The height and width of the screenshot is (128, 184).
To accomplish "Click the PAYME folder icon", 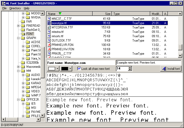I will [x=28, y=112].
